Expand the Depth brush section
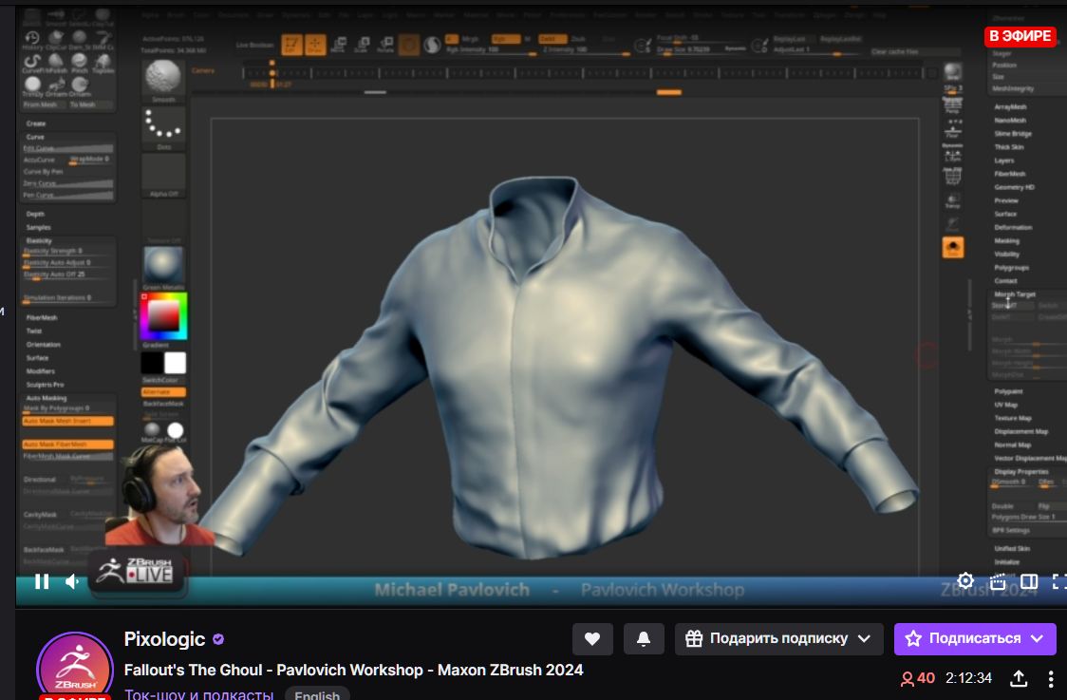The height and width of the screenshot is (700, 1067). point(35,215)
